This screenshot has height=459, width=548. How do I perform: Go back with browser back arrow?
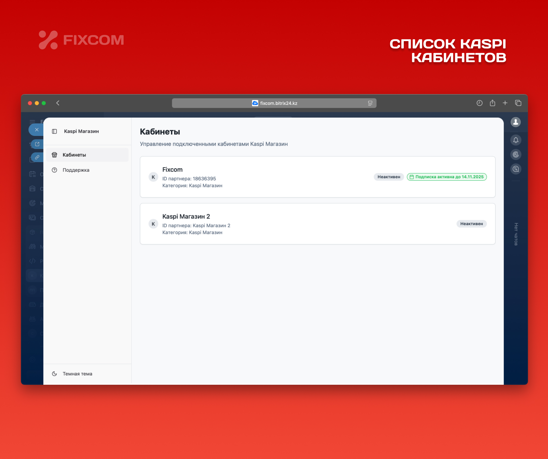pyautogui.click(x=58, y=103)
